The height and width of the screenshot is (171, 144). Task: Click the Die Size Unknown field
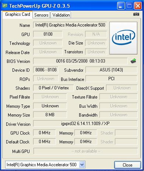click(96, 43)
